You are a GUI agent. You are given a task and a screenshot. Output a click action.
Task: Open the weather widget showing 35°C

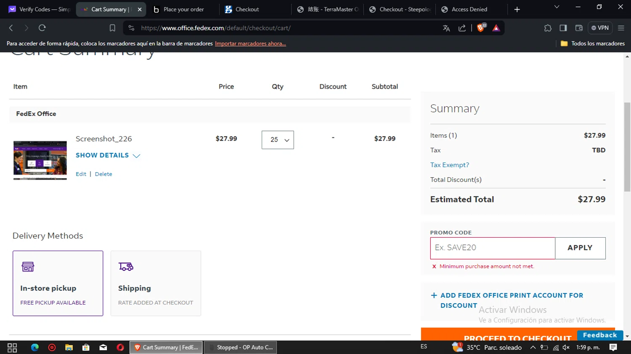(x=487, y=347)
